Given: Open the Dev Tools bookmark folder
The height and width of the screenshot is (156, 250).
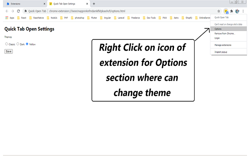Looking at the screenshot, I should click(x=149, y=18).
